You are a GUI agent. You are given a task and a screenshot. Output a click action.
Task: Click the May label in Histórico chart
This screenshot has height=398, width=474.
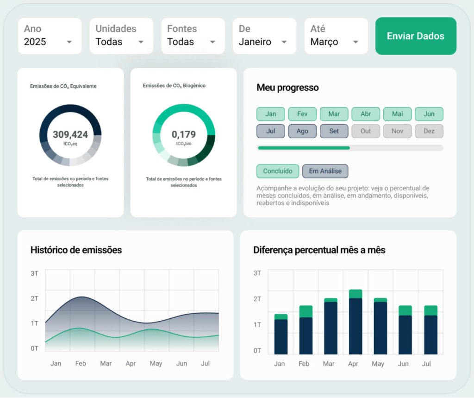(156, 363)
